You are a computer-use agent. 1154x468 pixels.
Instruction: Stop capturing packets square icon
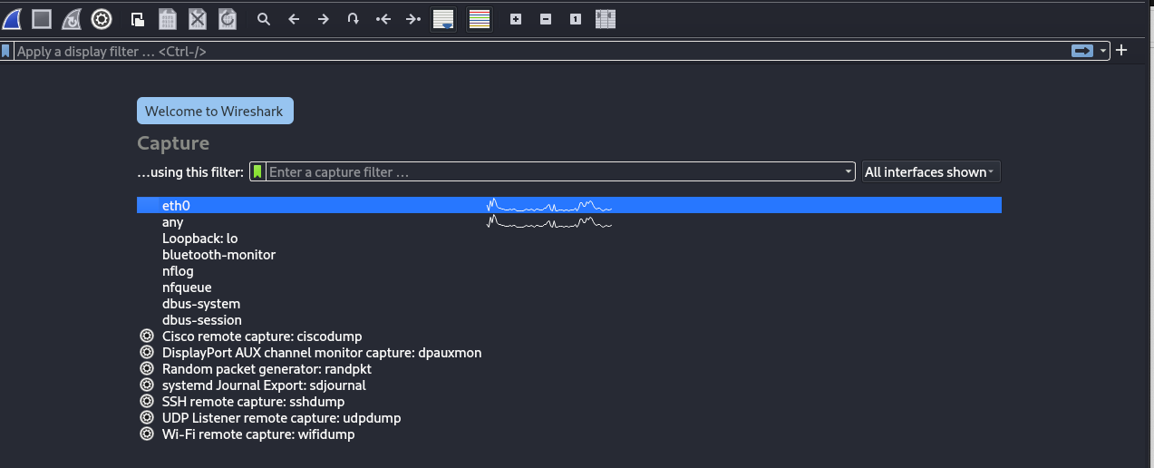coord(42,18)
